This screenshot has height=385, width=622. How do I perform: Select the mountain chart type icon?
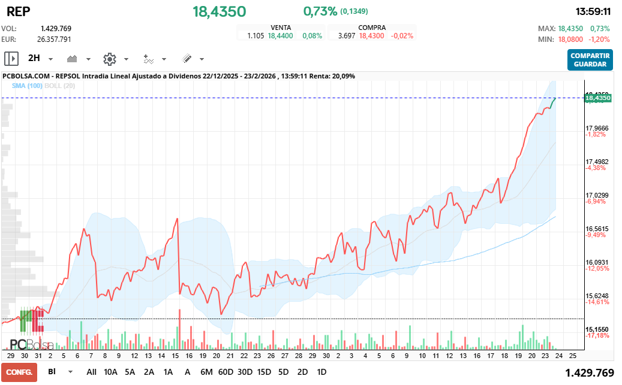click(72, 58)
